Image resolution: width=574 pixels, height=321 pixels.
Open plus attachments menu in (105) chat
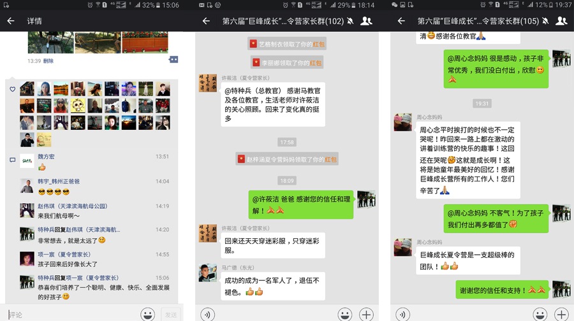point(561,315)
